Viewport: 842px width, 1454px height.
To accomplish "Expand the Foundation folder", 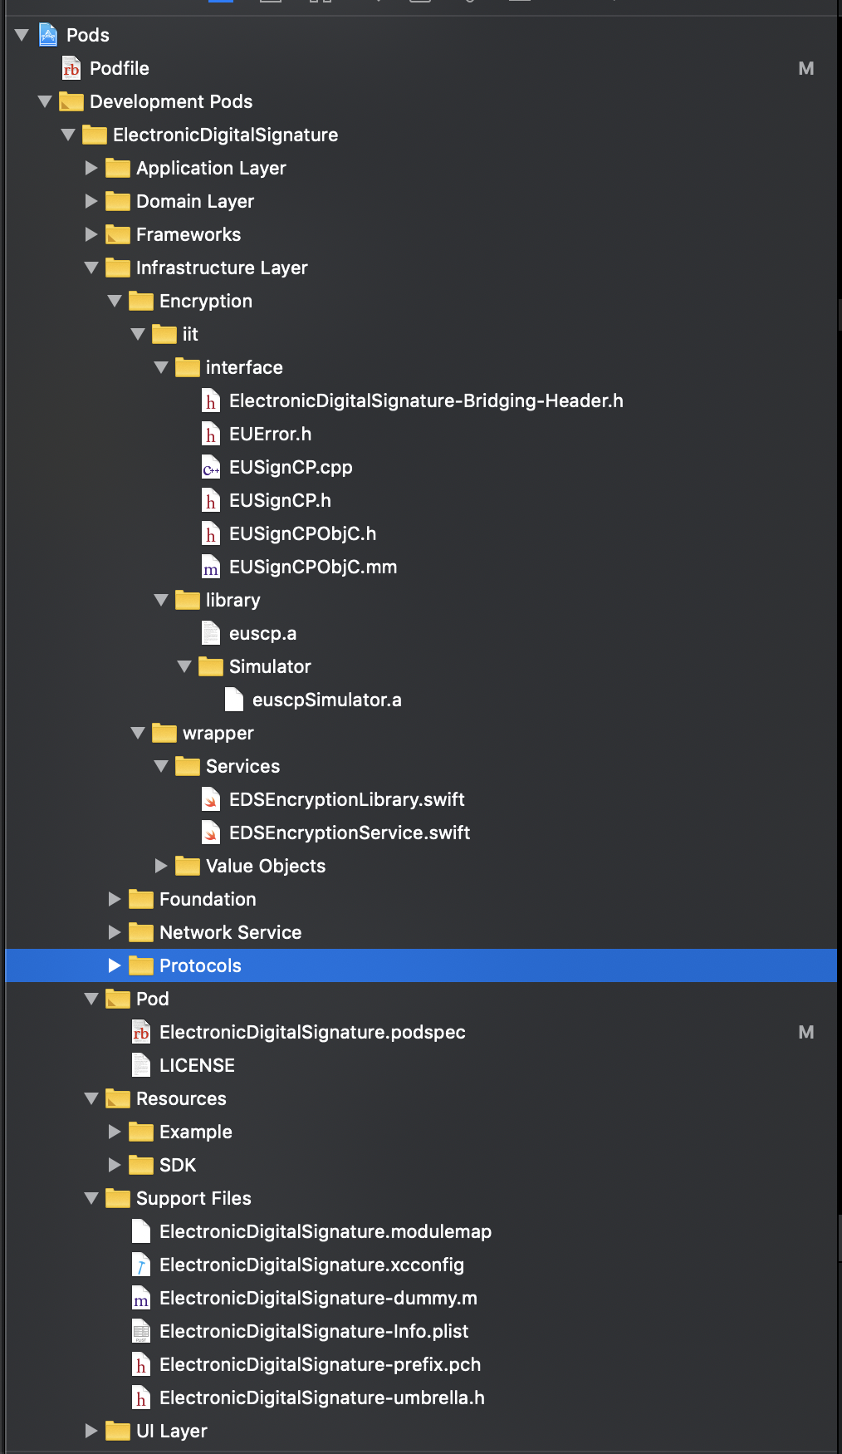I will [115, 899].
